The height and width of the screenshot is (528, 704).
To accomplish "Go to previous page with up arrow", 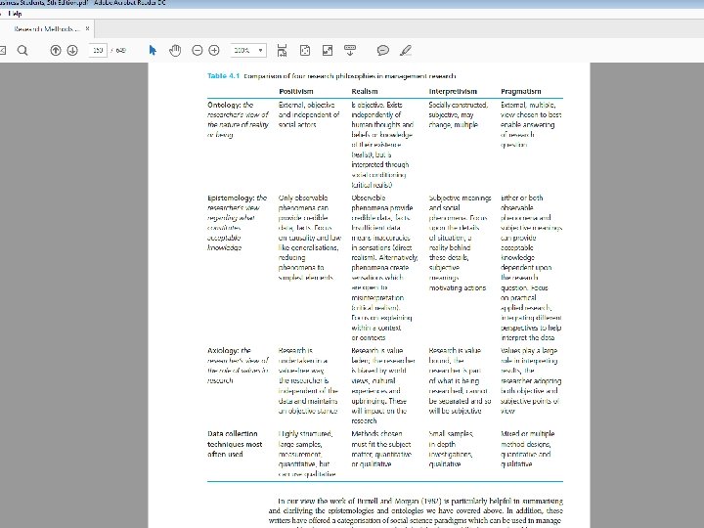I will click(x=55, y=50).
